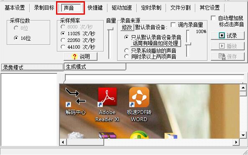Enable 自动增加鼠标点击声音 checkbox
Image resolution: width=248 pixels, height=155 pixels.
point(213,18)
